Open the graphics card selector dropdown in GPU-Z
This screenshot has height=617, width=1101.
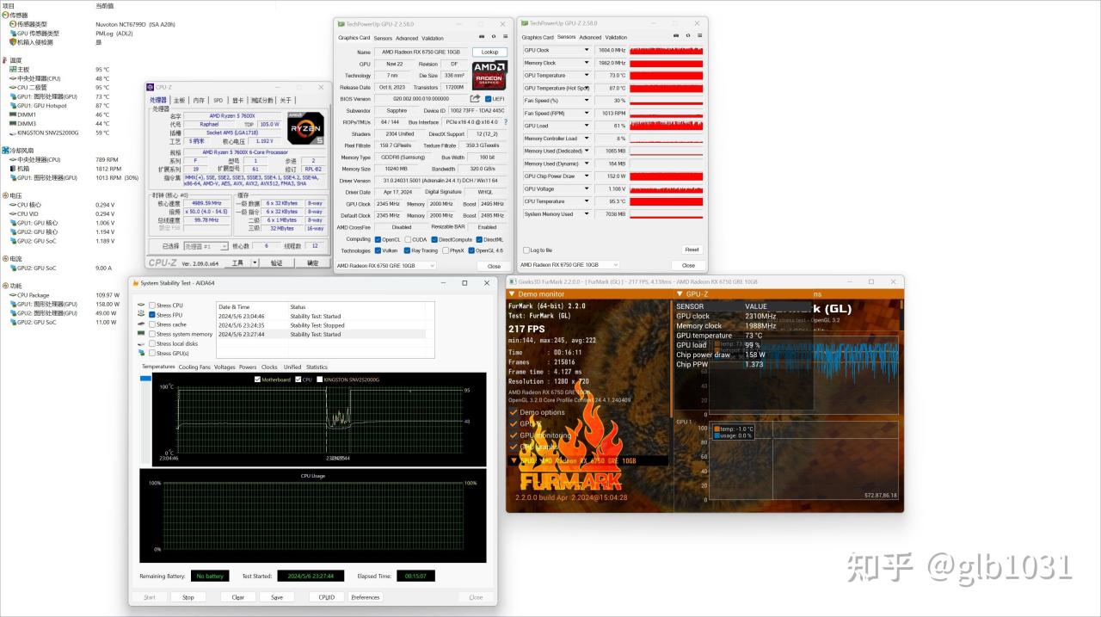(433, 266)
